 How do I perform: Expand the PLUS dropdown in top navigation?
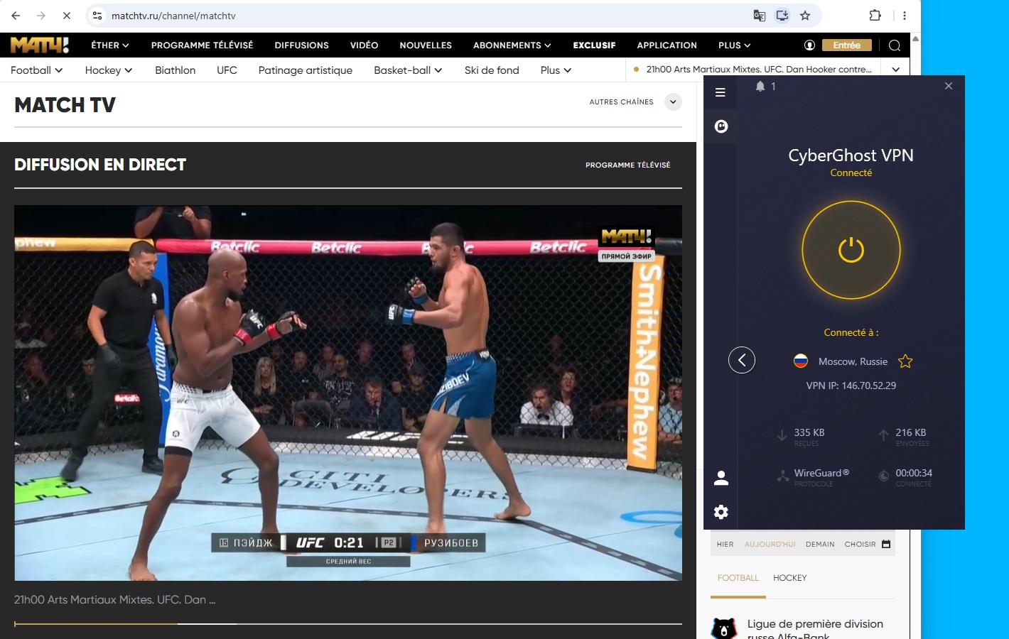coord(735,45)
